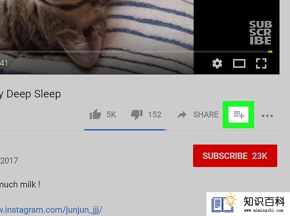Like the video with thumbs-up icon

95,114
